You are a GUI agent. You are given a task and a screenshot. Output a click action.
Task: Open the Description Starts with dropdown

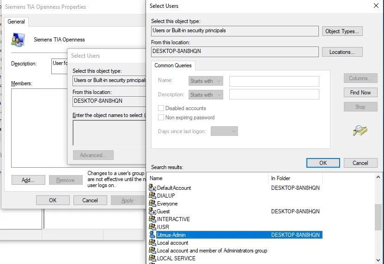coord(206,95)
